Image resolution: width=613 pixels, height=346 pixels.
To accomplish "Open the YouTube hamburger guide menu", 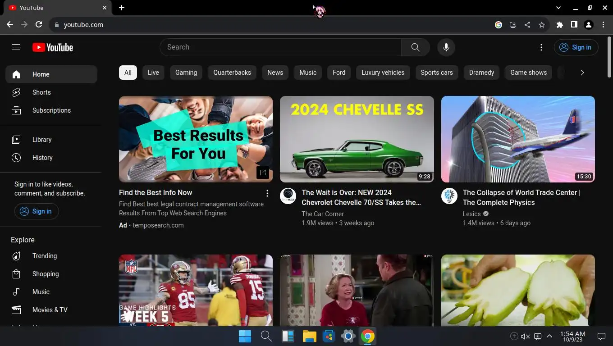I will point(16,47).
